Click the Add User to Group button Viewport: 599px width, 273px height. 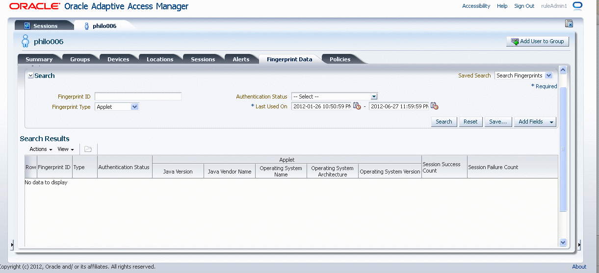537,42
